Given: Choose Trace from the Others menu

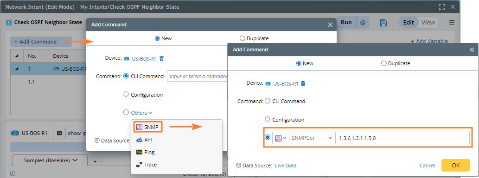Looking at the screenshot, I should [x=147, y=165].
